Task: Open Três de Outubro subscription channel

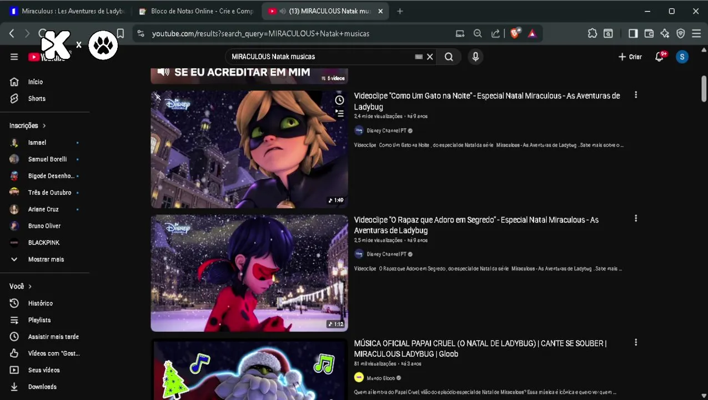Action: coord(49,193)
